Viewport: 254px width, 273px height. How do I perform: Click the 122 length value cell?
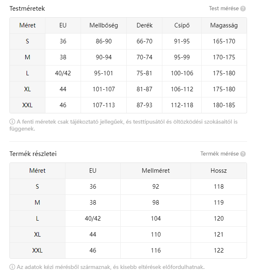(x=218, y=250)
